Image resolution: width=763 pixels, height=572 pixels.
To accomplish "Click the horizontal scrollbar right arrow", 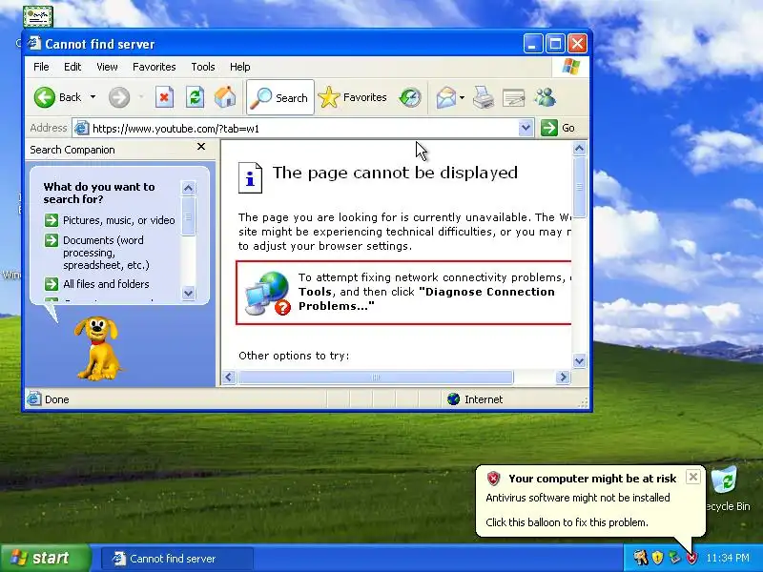I will [563, 377].
